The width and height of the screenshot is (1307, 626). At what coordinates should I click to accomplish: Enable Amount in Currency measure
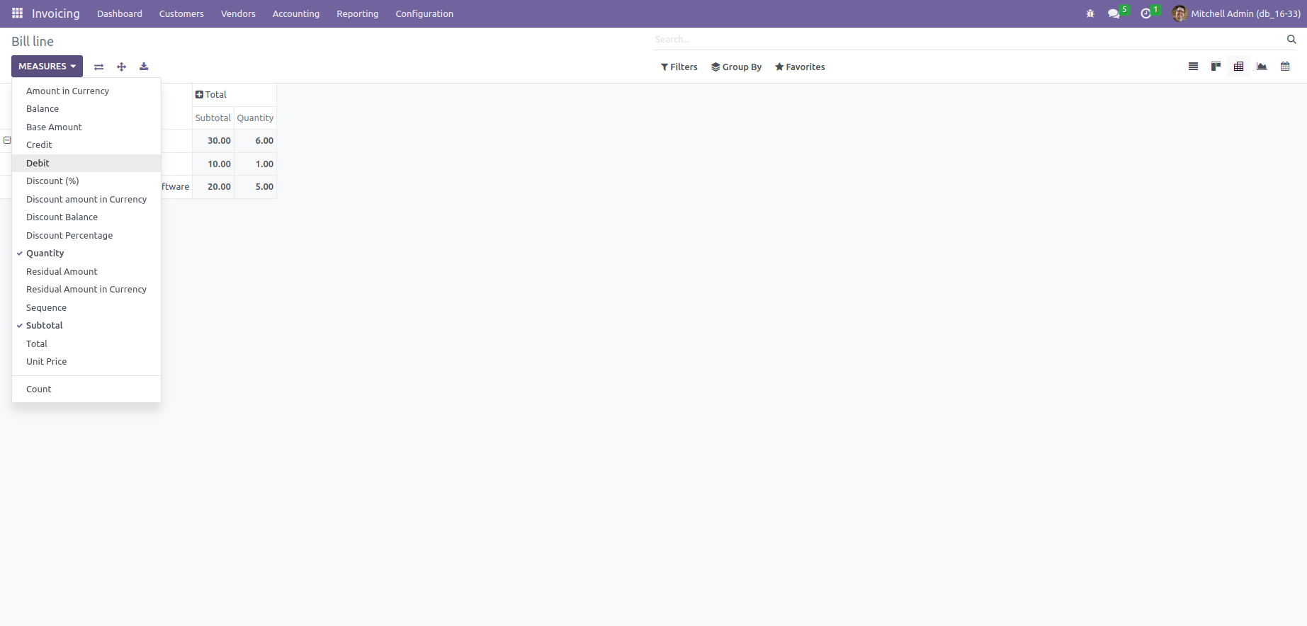point(86,91)
